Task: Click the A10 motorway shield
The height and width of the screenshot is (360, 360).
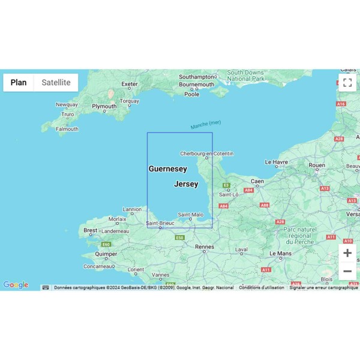Action: (x=348, y=241)
